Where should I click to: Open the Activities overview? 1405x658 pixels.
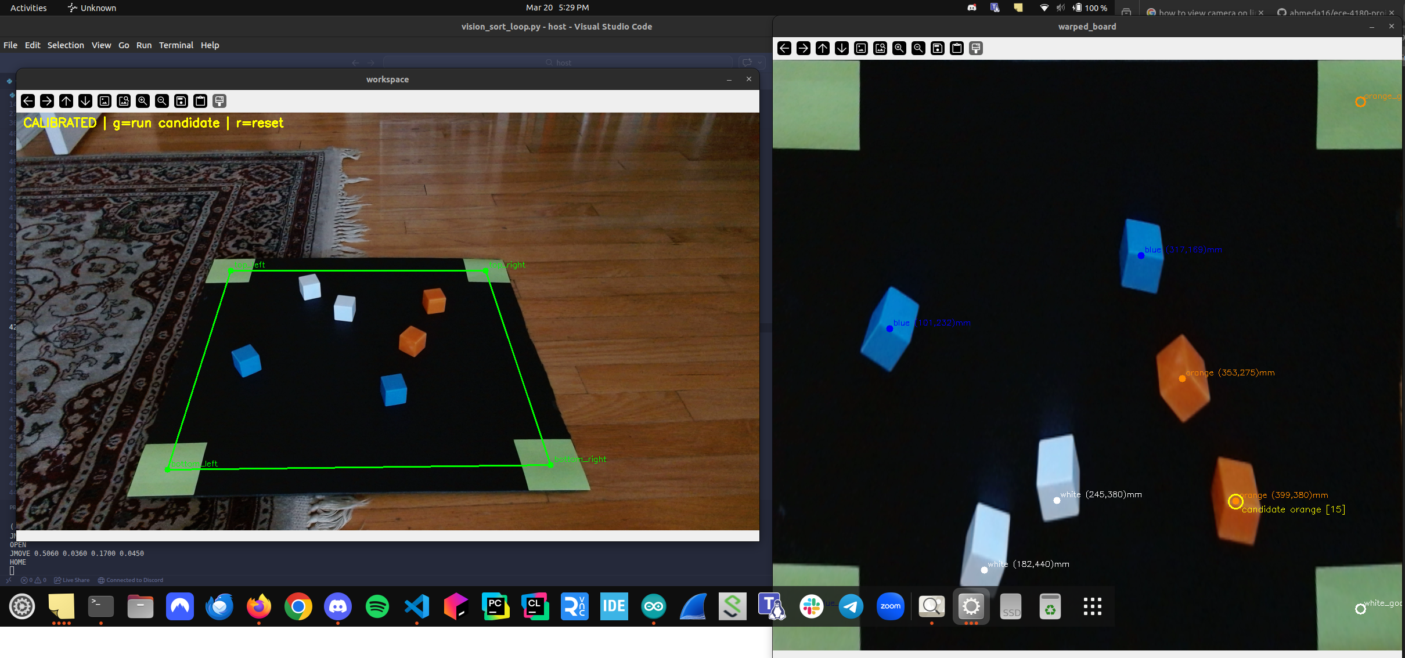click(x=28, y=8)
